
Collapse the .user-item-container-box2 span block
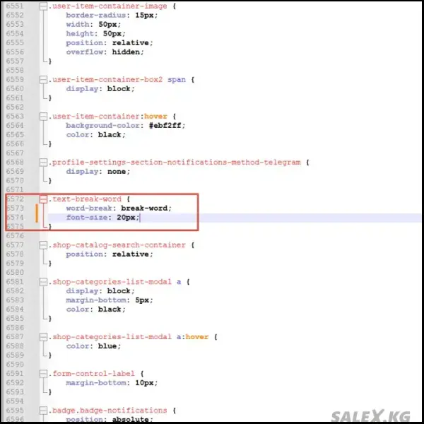(x=44, y=79)
